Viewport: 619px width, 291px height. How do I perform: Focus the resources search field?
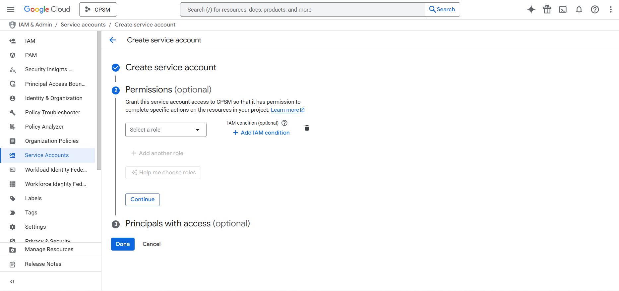pos(302,10)
